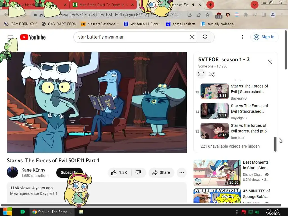
Task: Open the MalwareDatabase bookmark
Action: tap(100, 24)
